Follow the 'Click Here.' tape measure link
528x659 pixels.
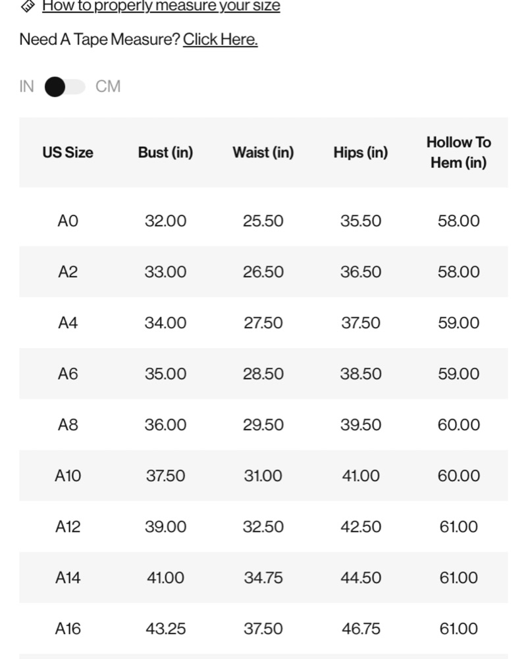(220, 39)
